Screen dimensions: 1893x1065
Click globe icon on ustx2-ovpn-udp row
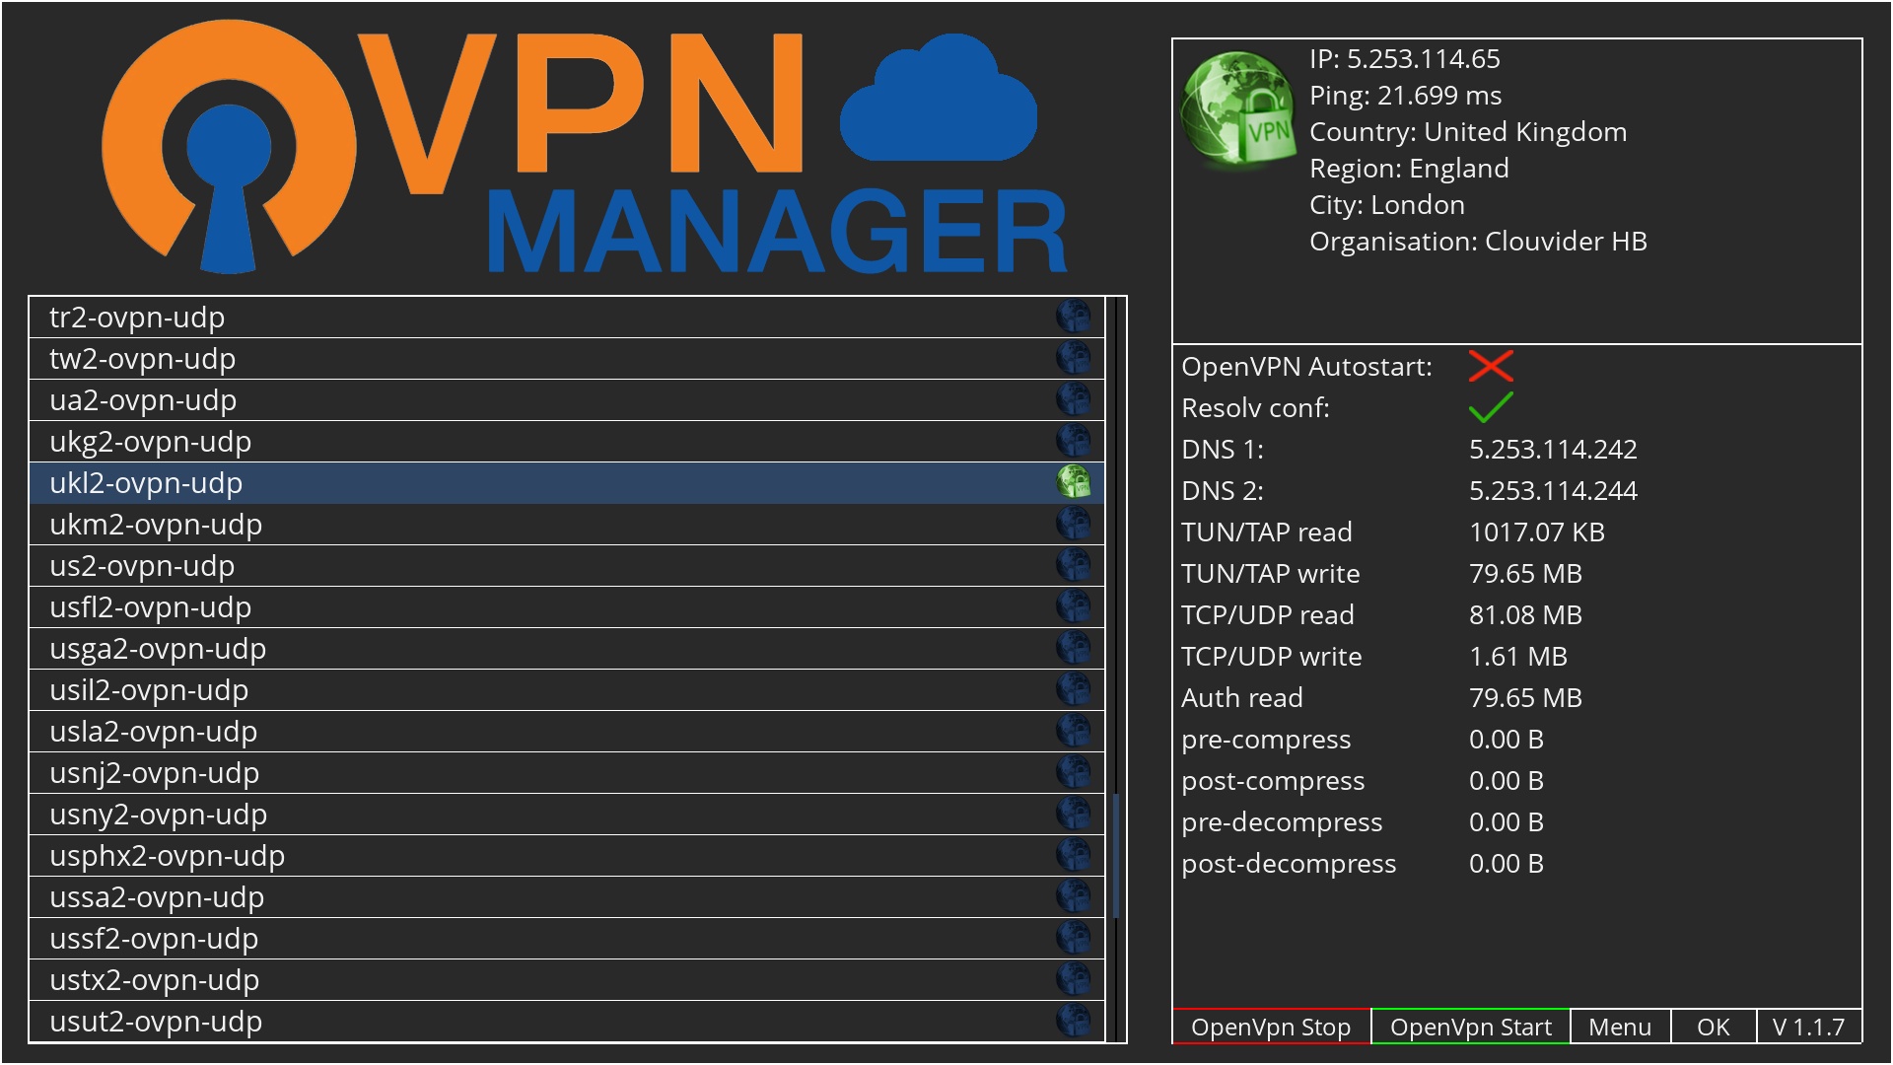(1074, 979)
